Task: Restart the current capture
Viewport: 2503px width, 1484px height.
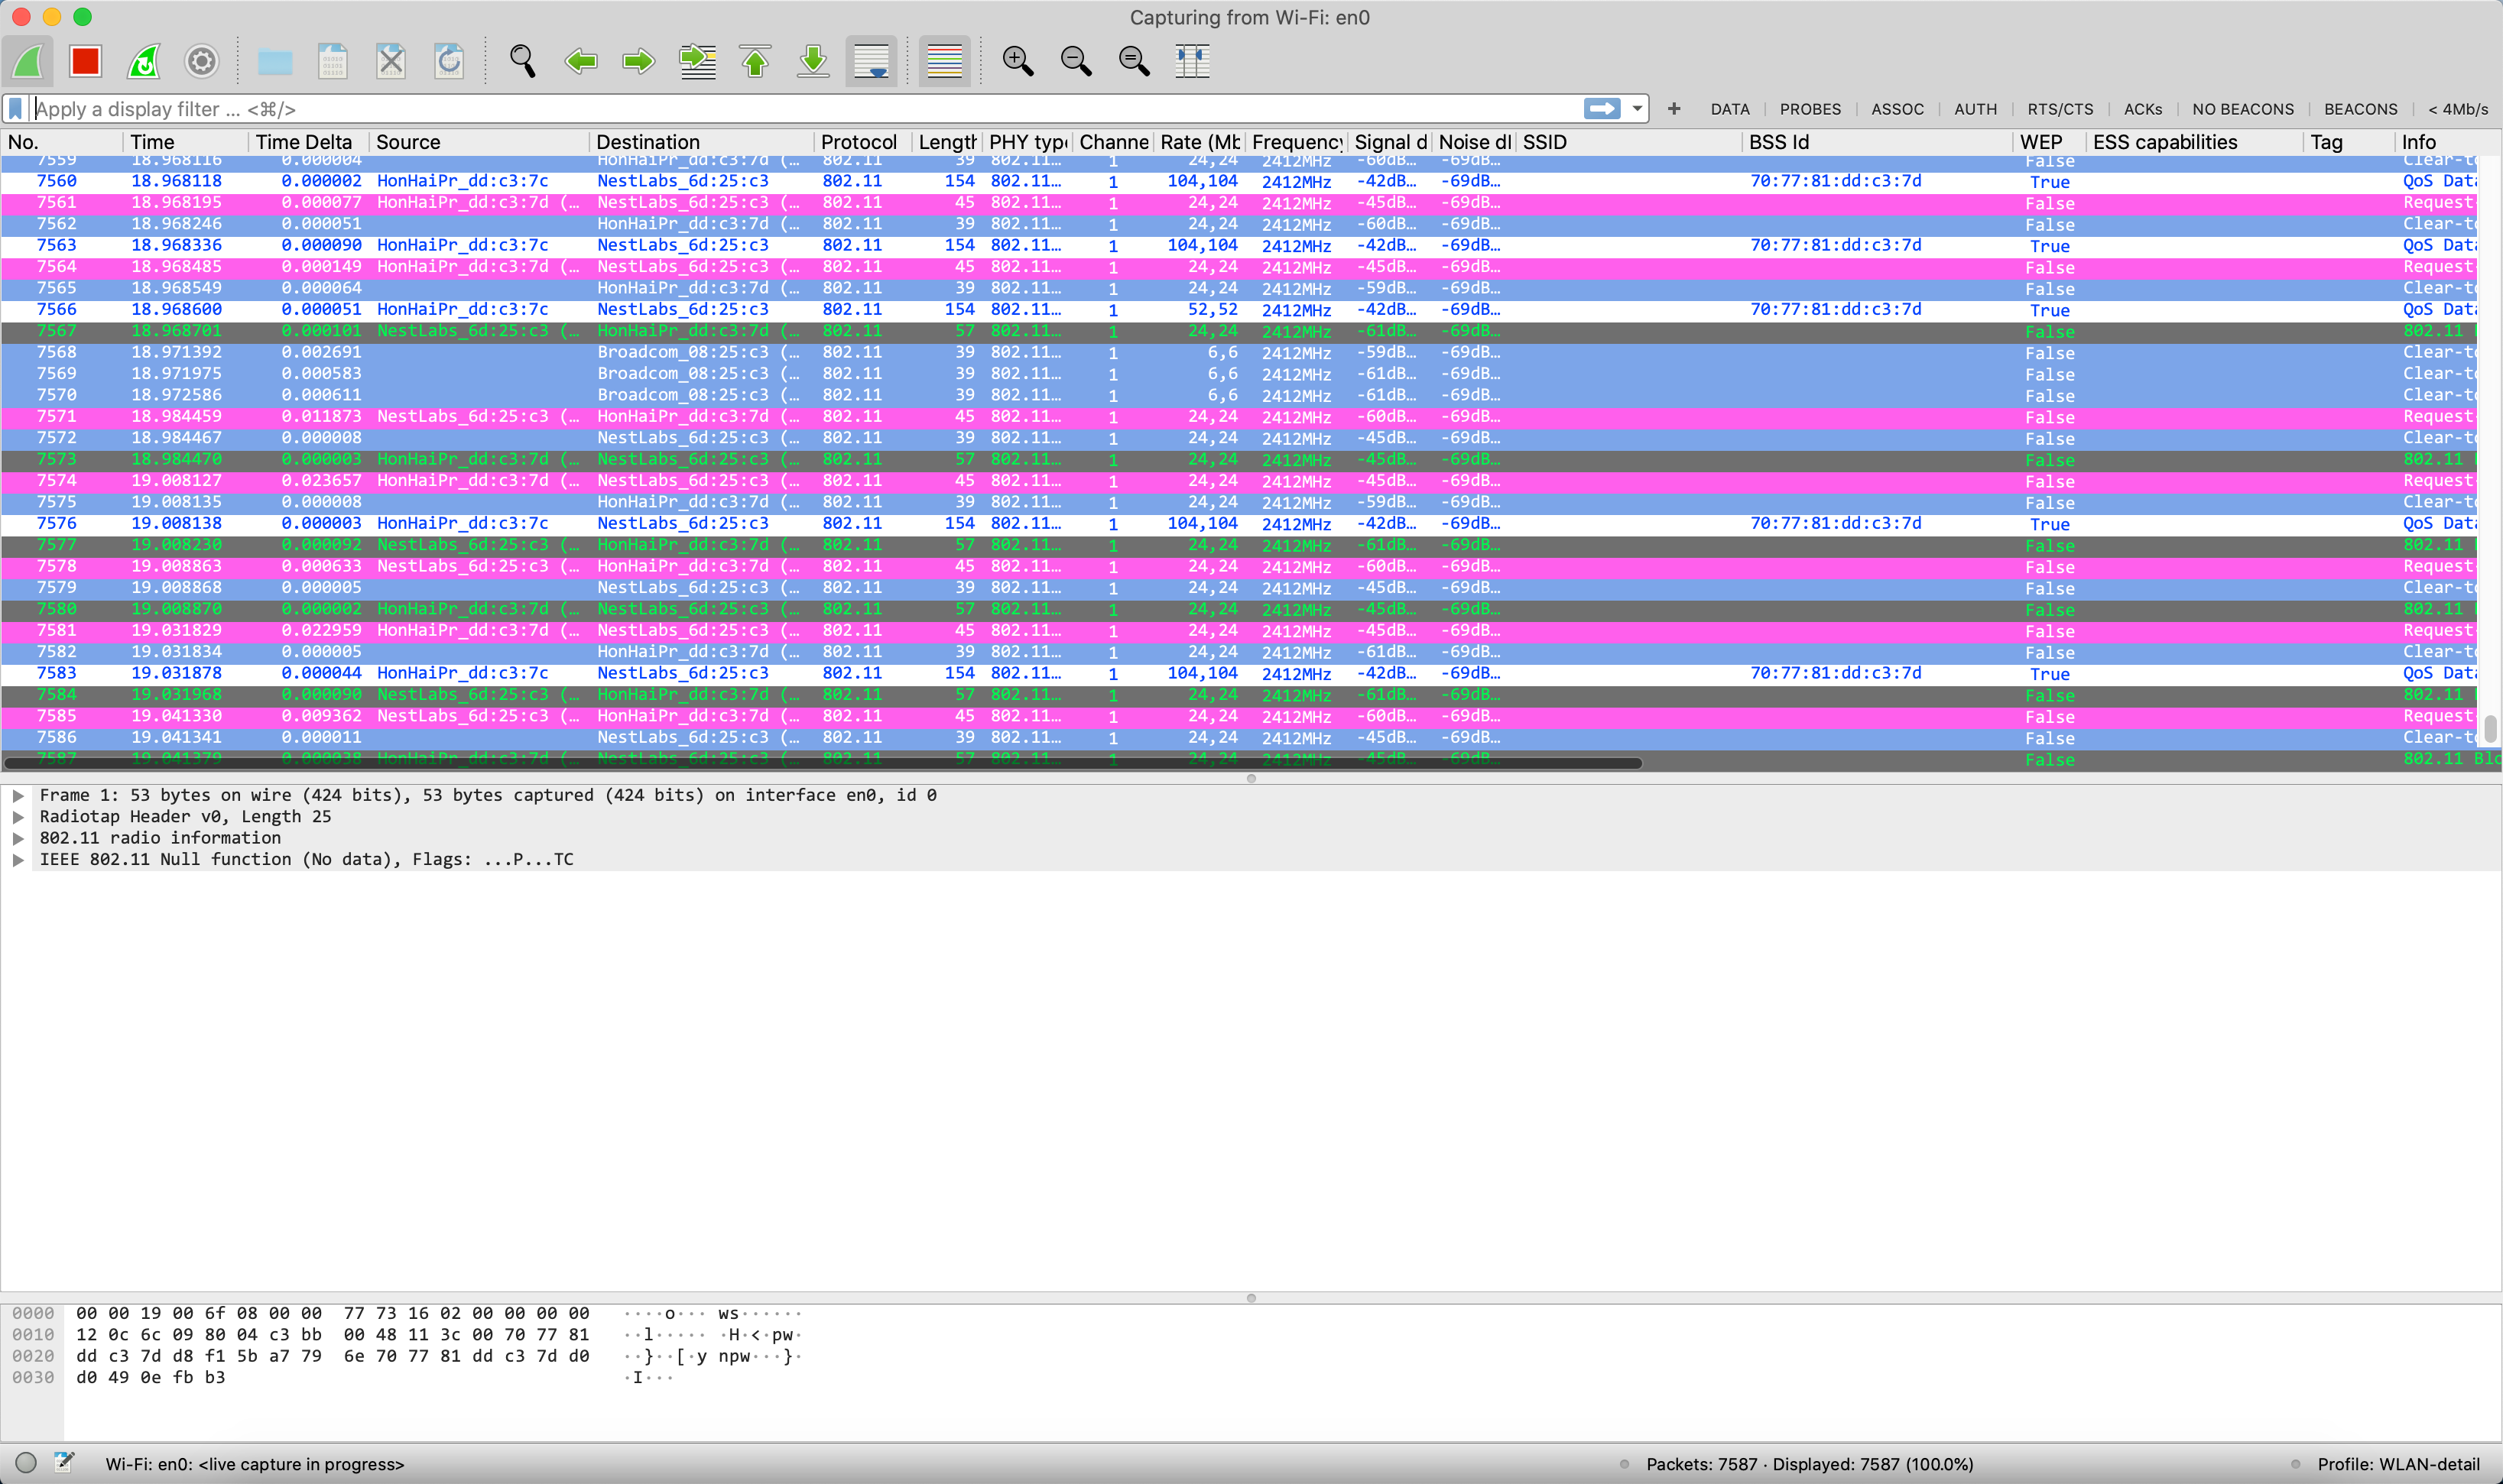Action: click(x=144, y=61)
